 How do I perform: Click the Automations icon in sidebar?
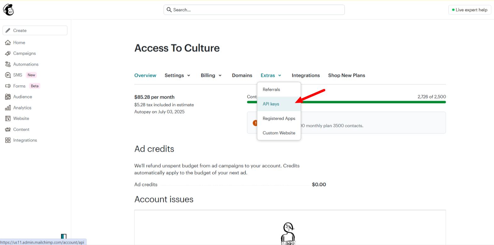pos(8,64)
